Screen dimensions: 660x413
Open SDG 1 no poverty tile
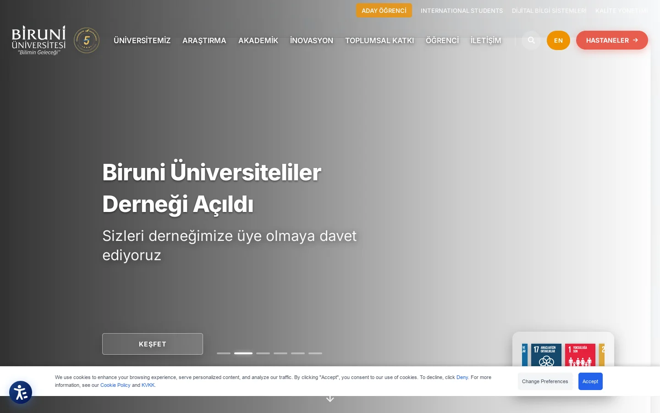point(580,355)
